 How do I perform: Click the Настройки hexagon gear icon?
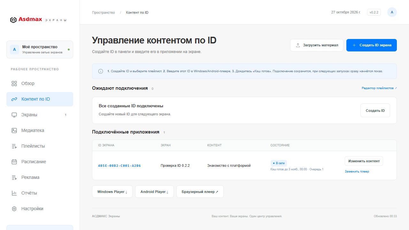[14, 209]
